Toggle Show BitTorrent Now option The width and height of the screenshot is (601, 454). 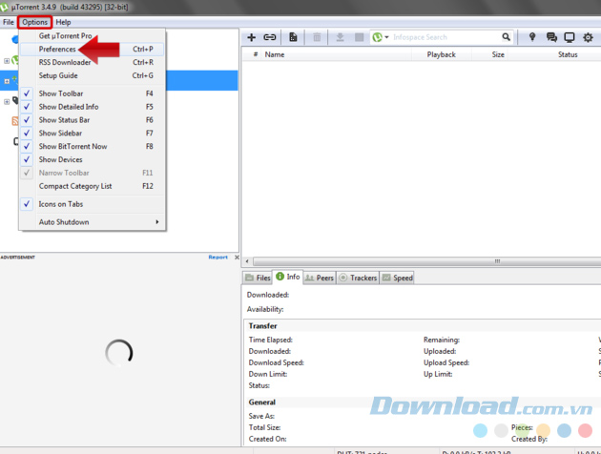tap(92, 146)
